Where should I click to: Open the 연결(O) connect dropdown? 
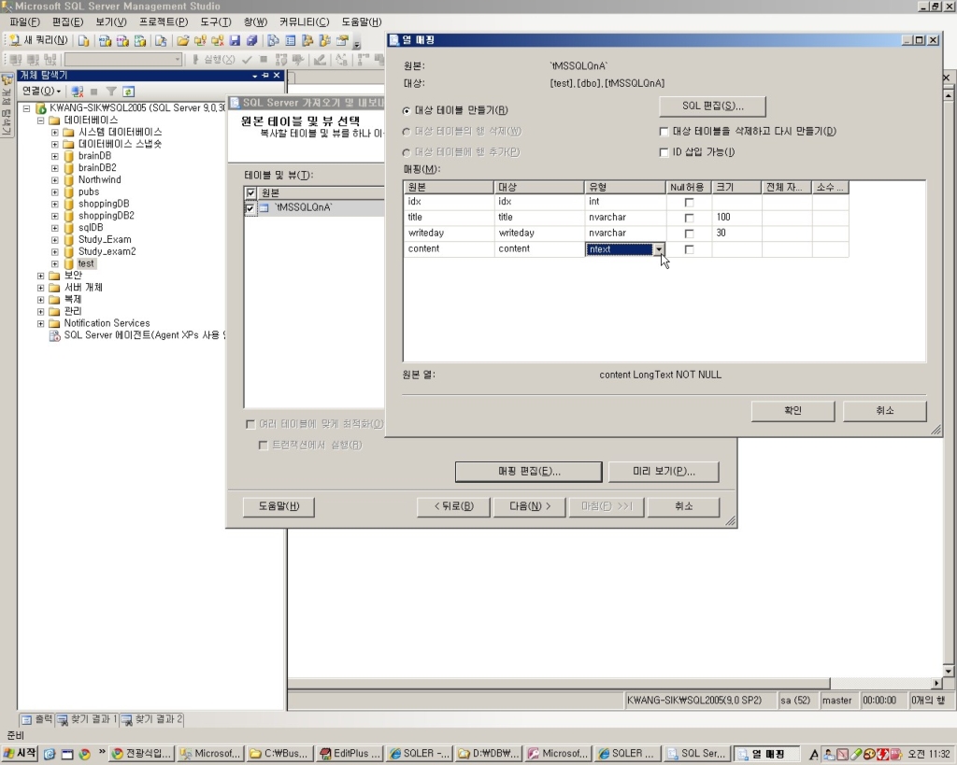coord(41,92)
